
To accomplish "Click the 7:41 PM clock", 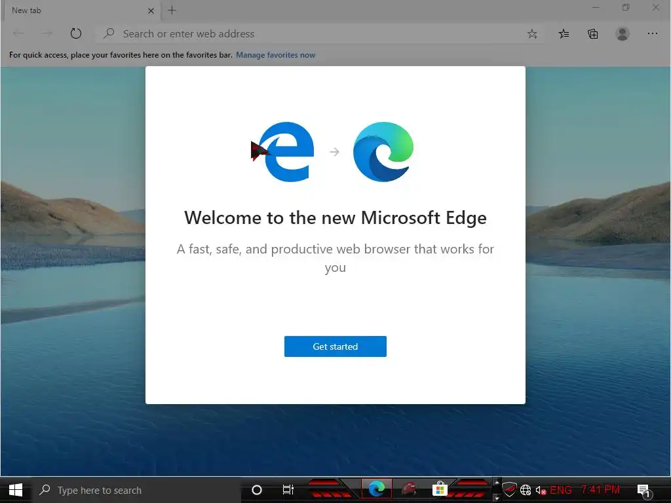I will click(x=600, y=489).
